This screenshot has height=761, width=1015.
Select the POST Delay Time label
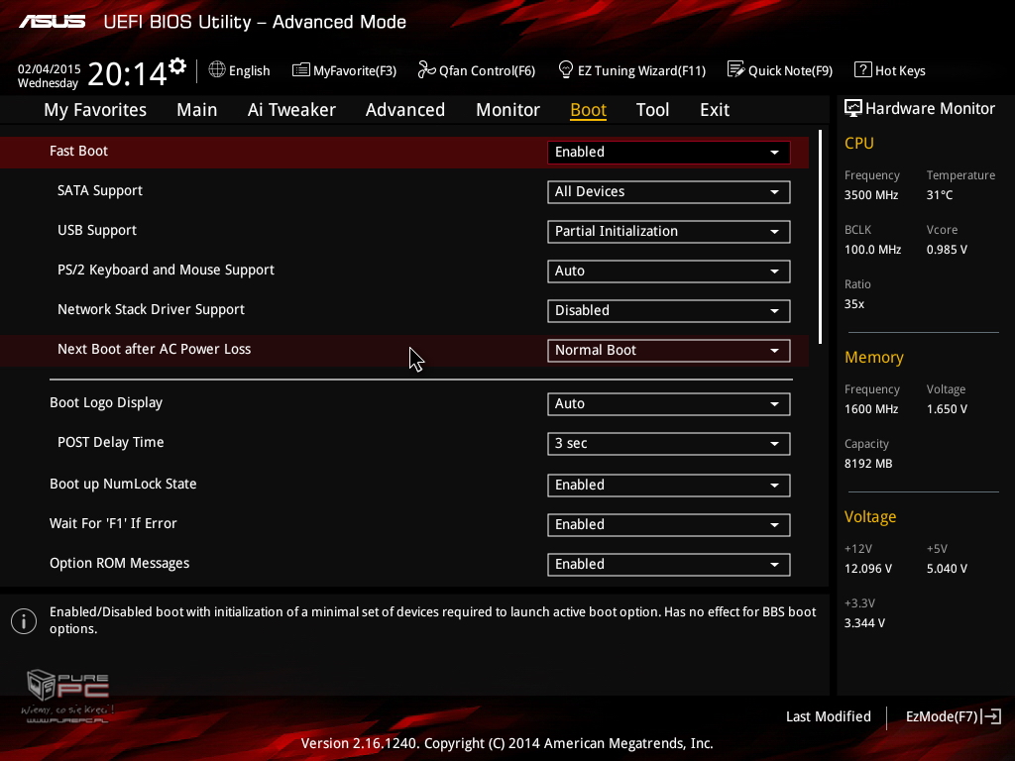[111, 443]
